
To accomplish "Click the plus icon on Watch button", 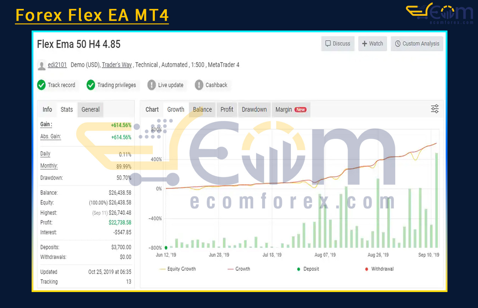I will click(364, 44).
